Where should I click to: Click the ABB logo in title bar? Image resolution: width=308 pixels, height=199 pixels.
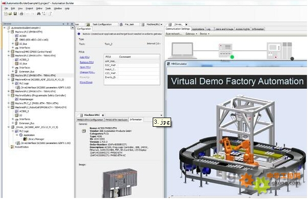tap(4, 3)
